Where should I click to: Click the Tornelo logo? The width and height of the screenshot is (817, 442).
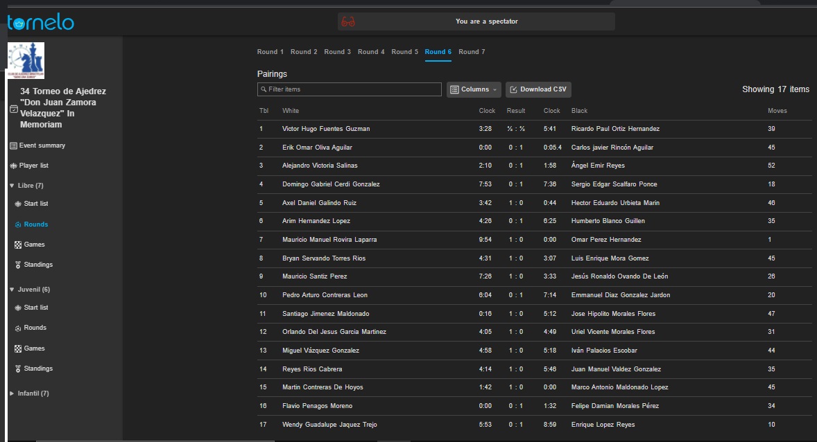coord(41,23)
